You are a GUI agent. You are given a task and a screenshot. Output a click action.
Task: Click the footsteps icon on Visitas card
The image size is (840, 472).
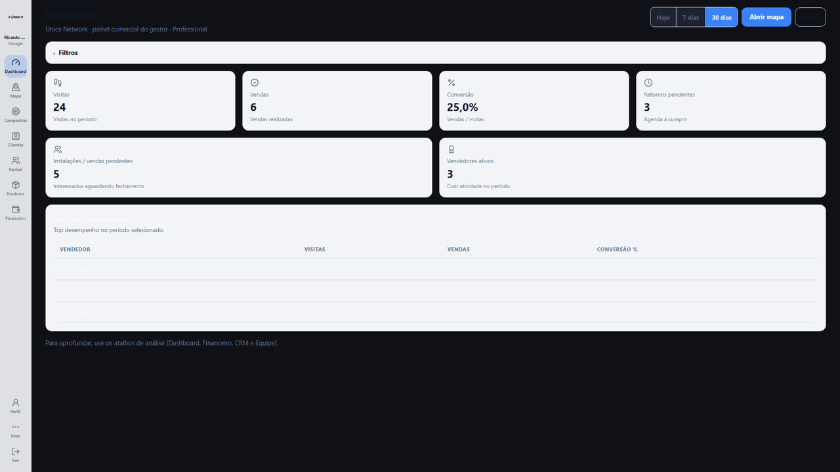(x=58, y=83)
